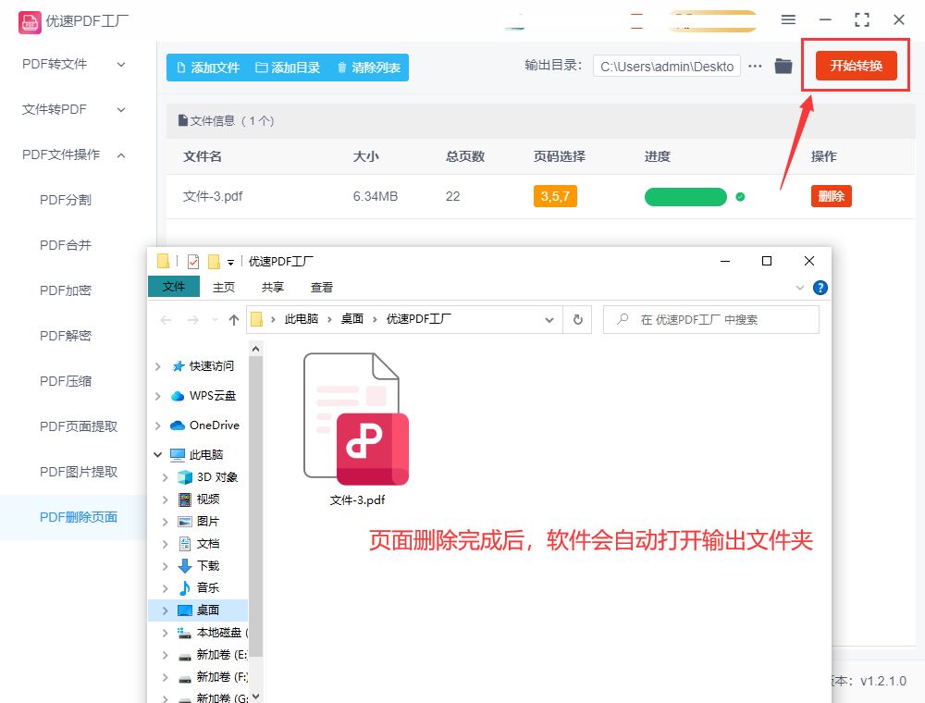Open address bar history dropdown
The height and width of the screenshot is (703, 925).
point(549,320)
